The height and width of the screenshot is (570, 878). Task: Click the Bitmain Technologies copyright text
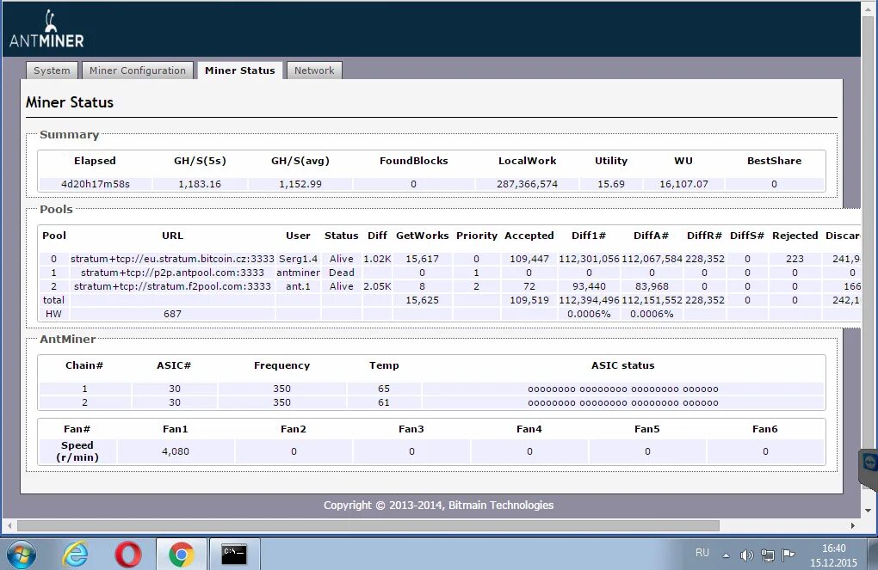438,506
